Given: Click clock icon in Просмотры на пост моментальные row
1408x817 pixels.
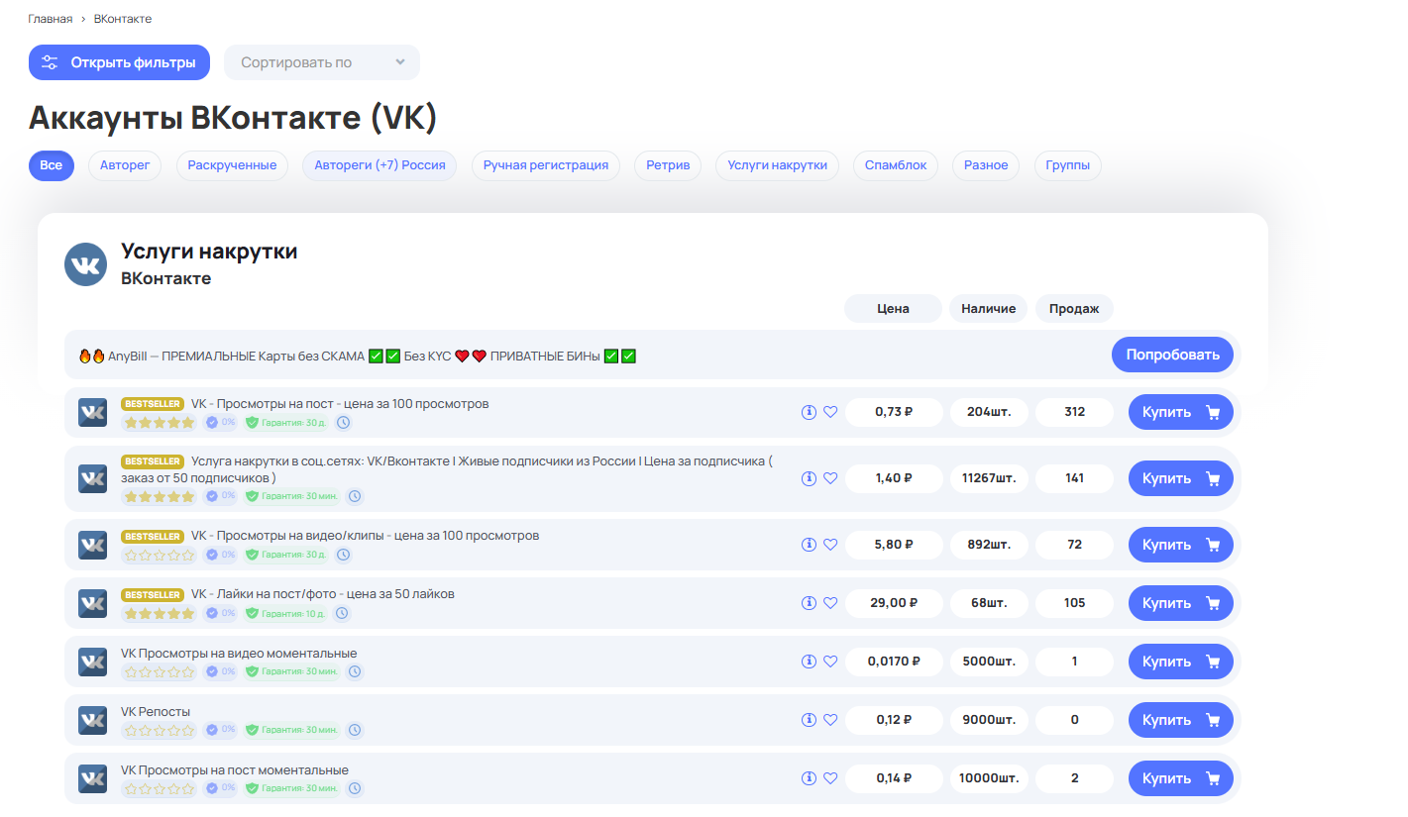Looking at the screenshot, I should pos(355,788).
